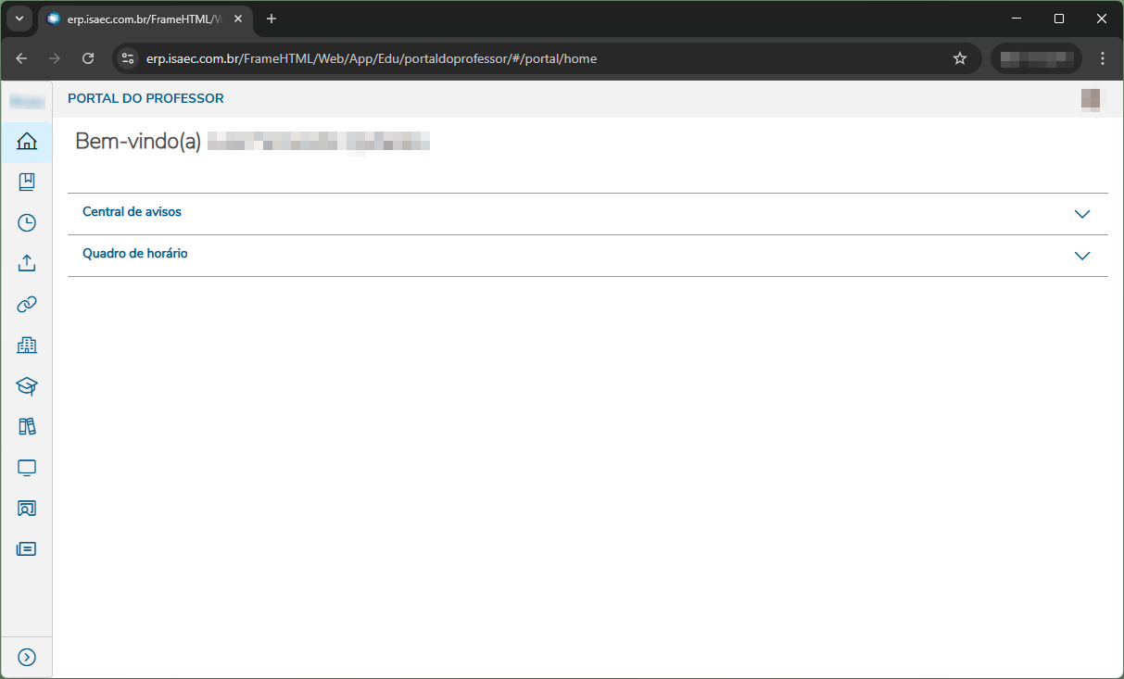Open the monitor/screen icon in the sidebar
Screen dimensions: 1124x679
coord(26,467)
